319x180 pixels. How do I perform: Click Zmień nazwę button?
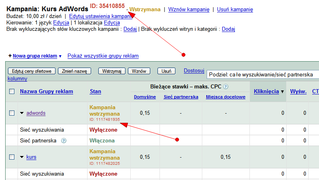pos(74,71)
